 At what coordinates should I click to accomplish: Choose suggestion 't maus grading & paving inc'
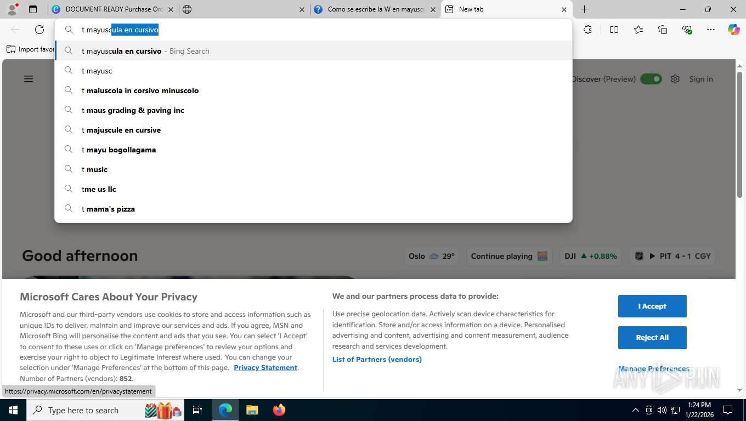pos(313,110)
